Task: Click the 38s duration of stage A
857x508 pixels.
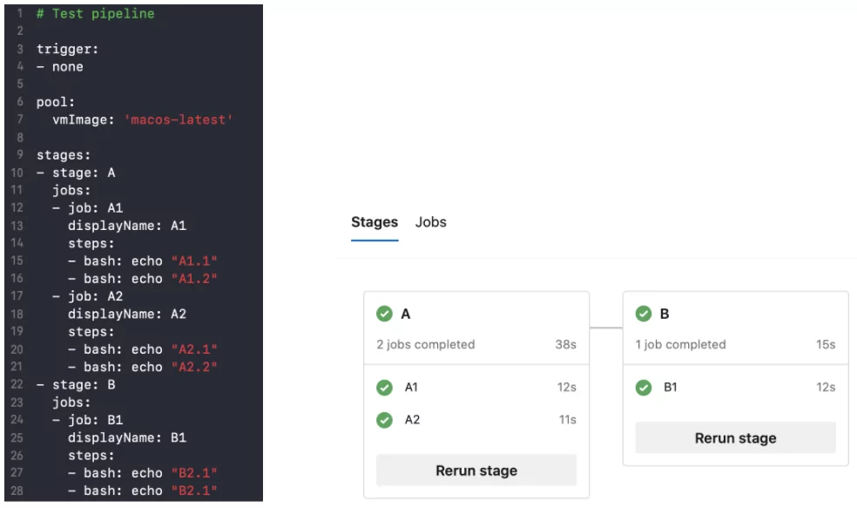Action: (x=566, y=344)
